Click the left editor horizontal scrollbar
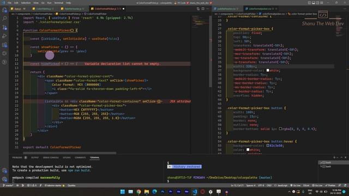 click(69, 153)
